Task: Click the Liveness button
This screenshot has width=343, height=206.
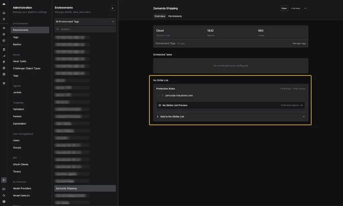Action: coord(295,8)
